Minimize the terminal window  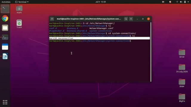(x=137, y=19)
